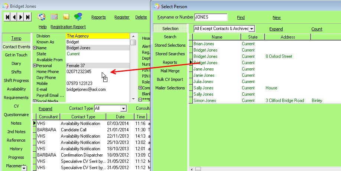Click the Delete link
341x171 pixels.
coord(141,17)
